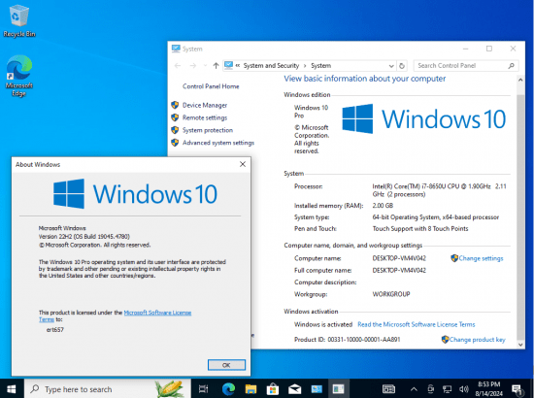Click the microphone tray icon
The height and width of the screenshot is (398, 534).
[x=431, y=389]
